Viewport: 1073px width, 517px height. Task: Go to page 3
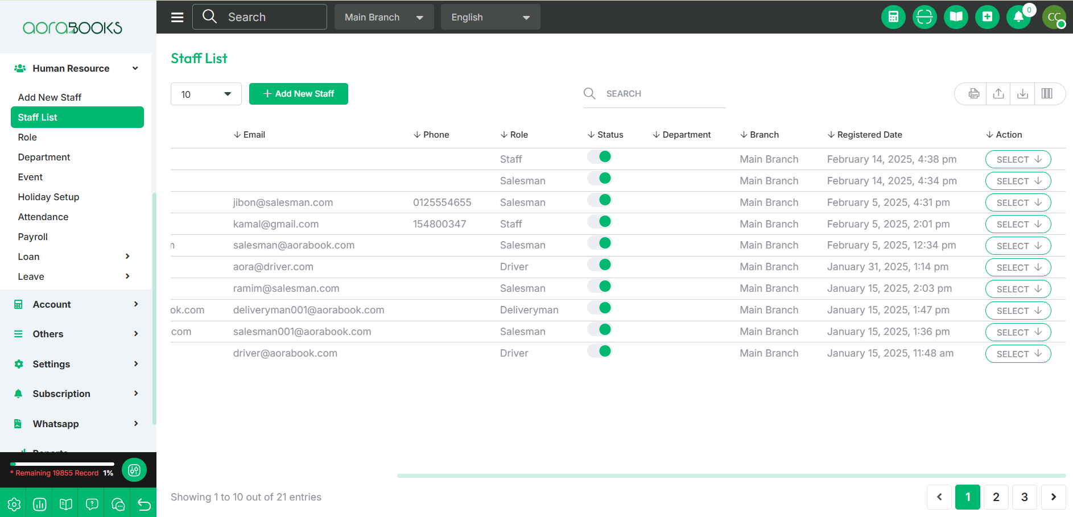point(1025,497)
